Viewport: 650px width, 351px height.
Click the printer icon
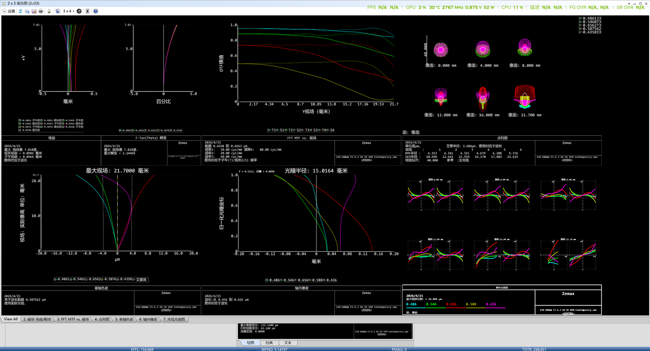(x=41, y=11)
